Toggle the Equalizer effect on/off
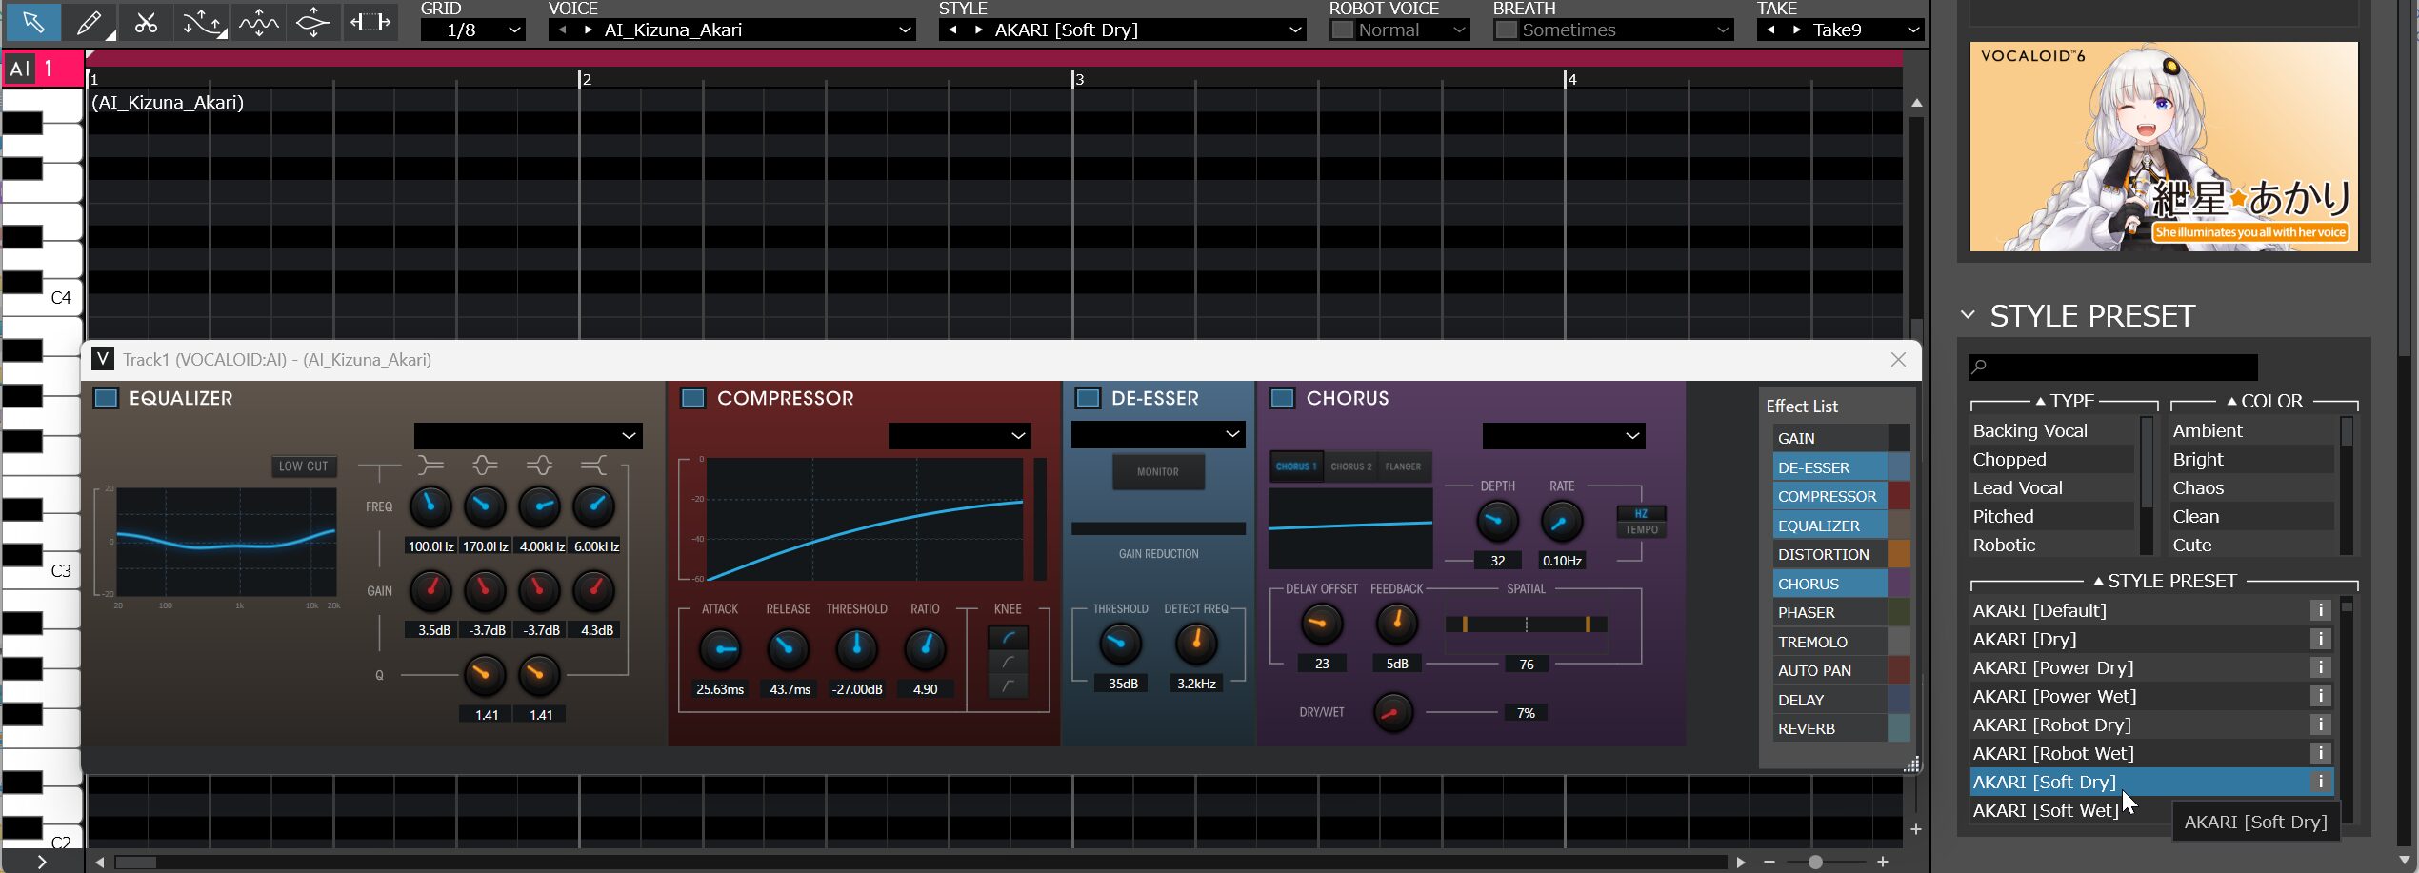 pos(106,398)
